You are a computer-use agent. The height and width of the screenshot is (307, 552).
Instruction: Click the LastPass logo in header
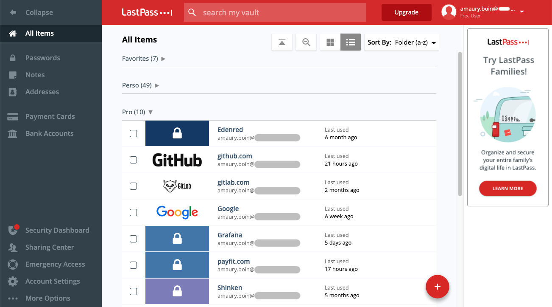[147, 12]
